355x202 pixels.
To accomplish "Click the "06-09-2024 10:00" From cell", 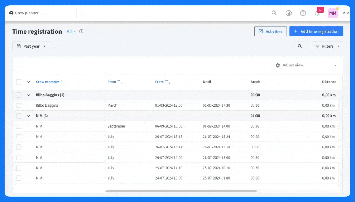I will [169, 126].
